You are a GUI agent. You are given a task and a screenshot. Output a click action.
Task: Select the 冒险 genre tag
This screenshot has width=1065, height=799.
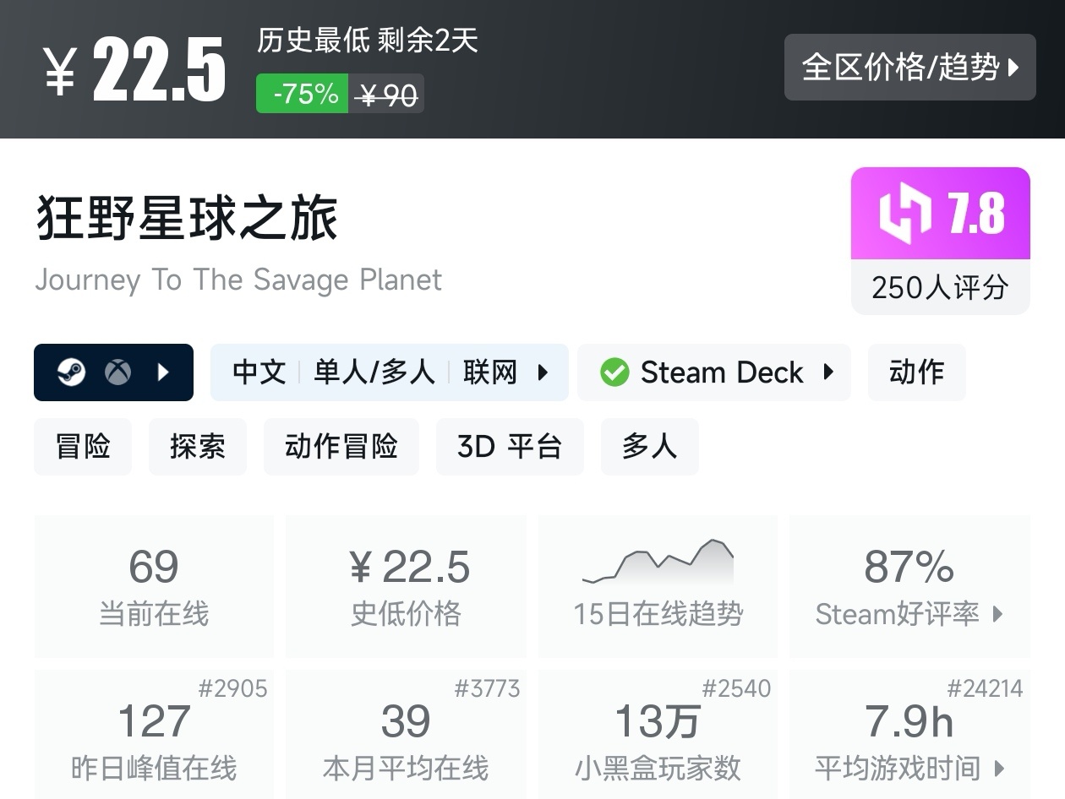83,447
